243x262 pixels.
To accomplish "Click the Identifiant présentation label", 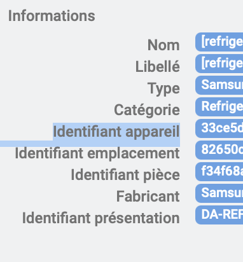I will point(101,218).
